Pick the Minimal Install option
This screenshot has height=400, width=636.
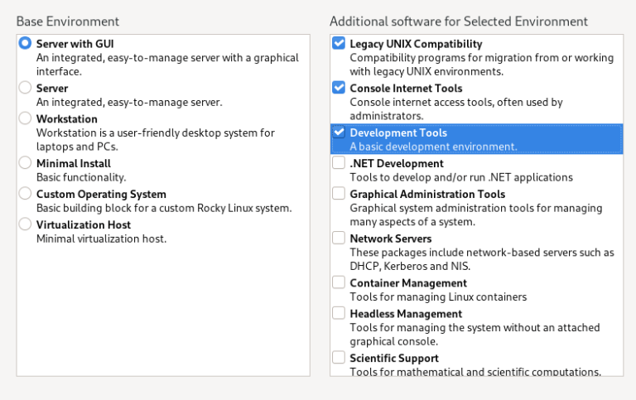(26, 163)
